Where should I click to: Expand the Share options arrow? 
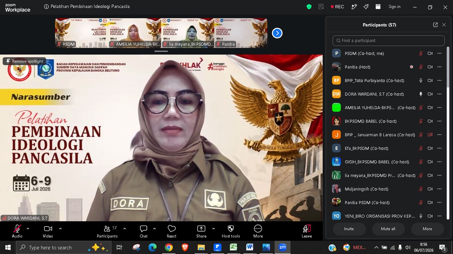(213, 229)
